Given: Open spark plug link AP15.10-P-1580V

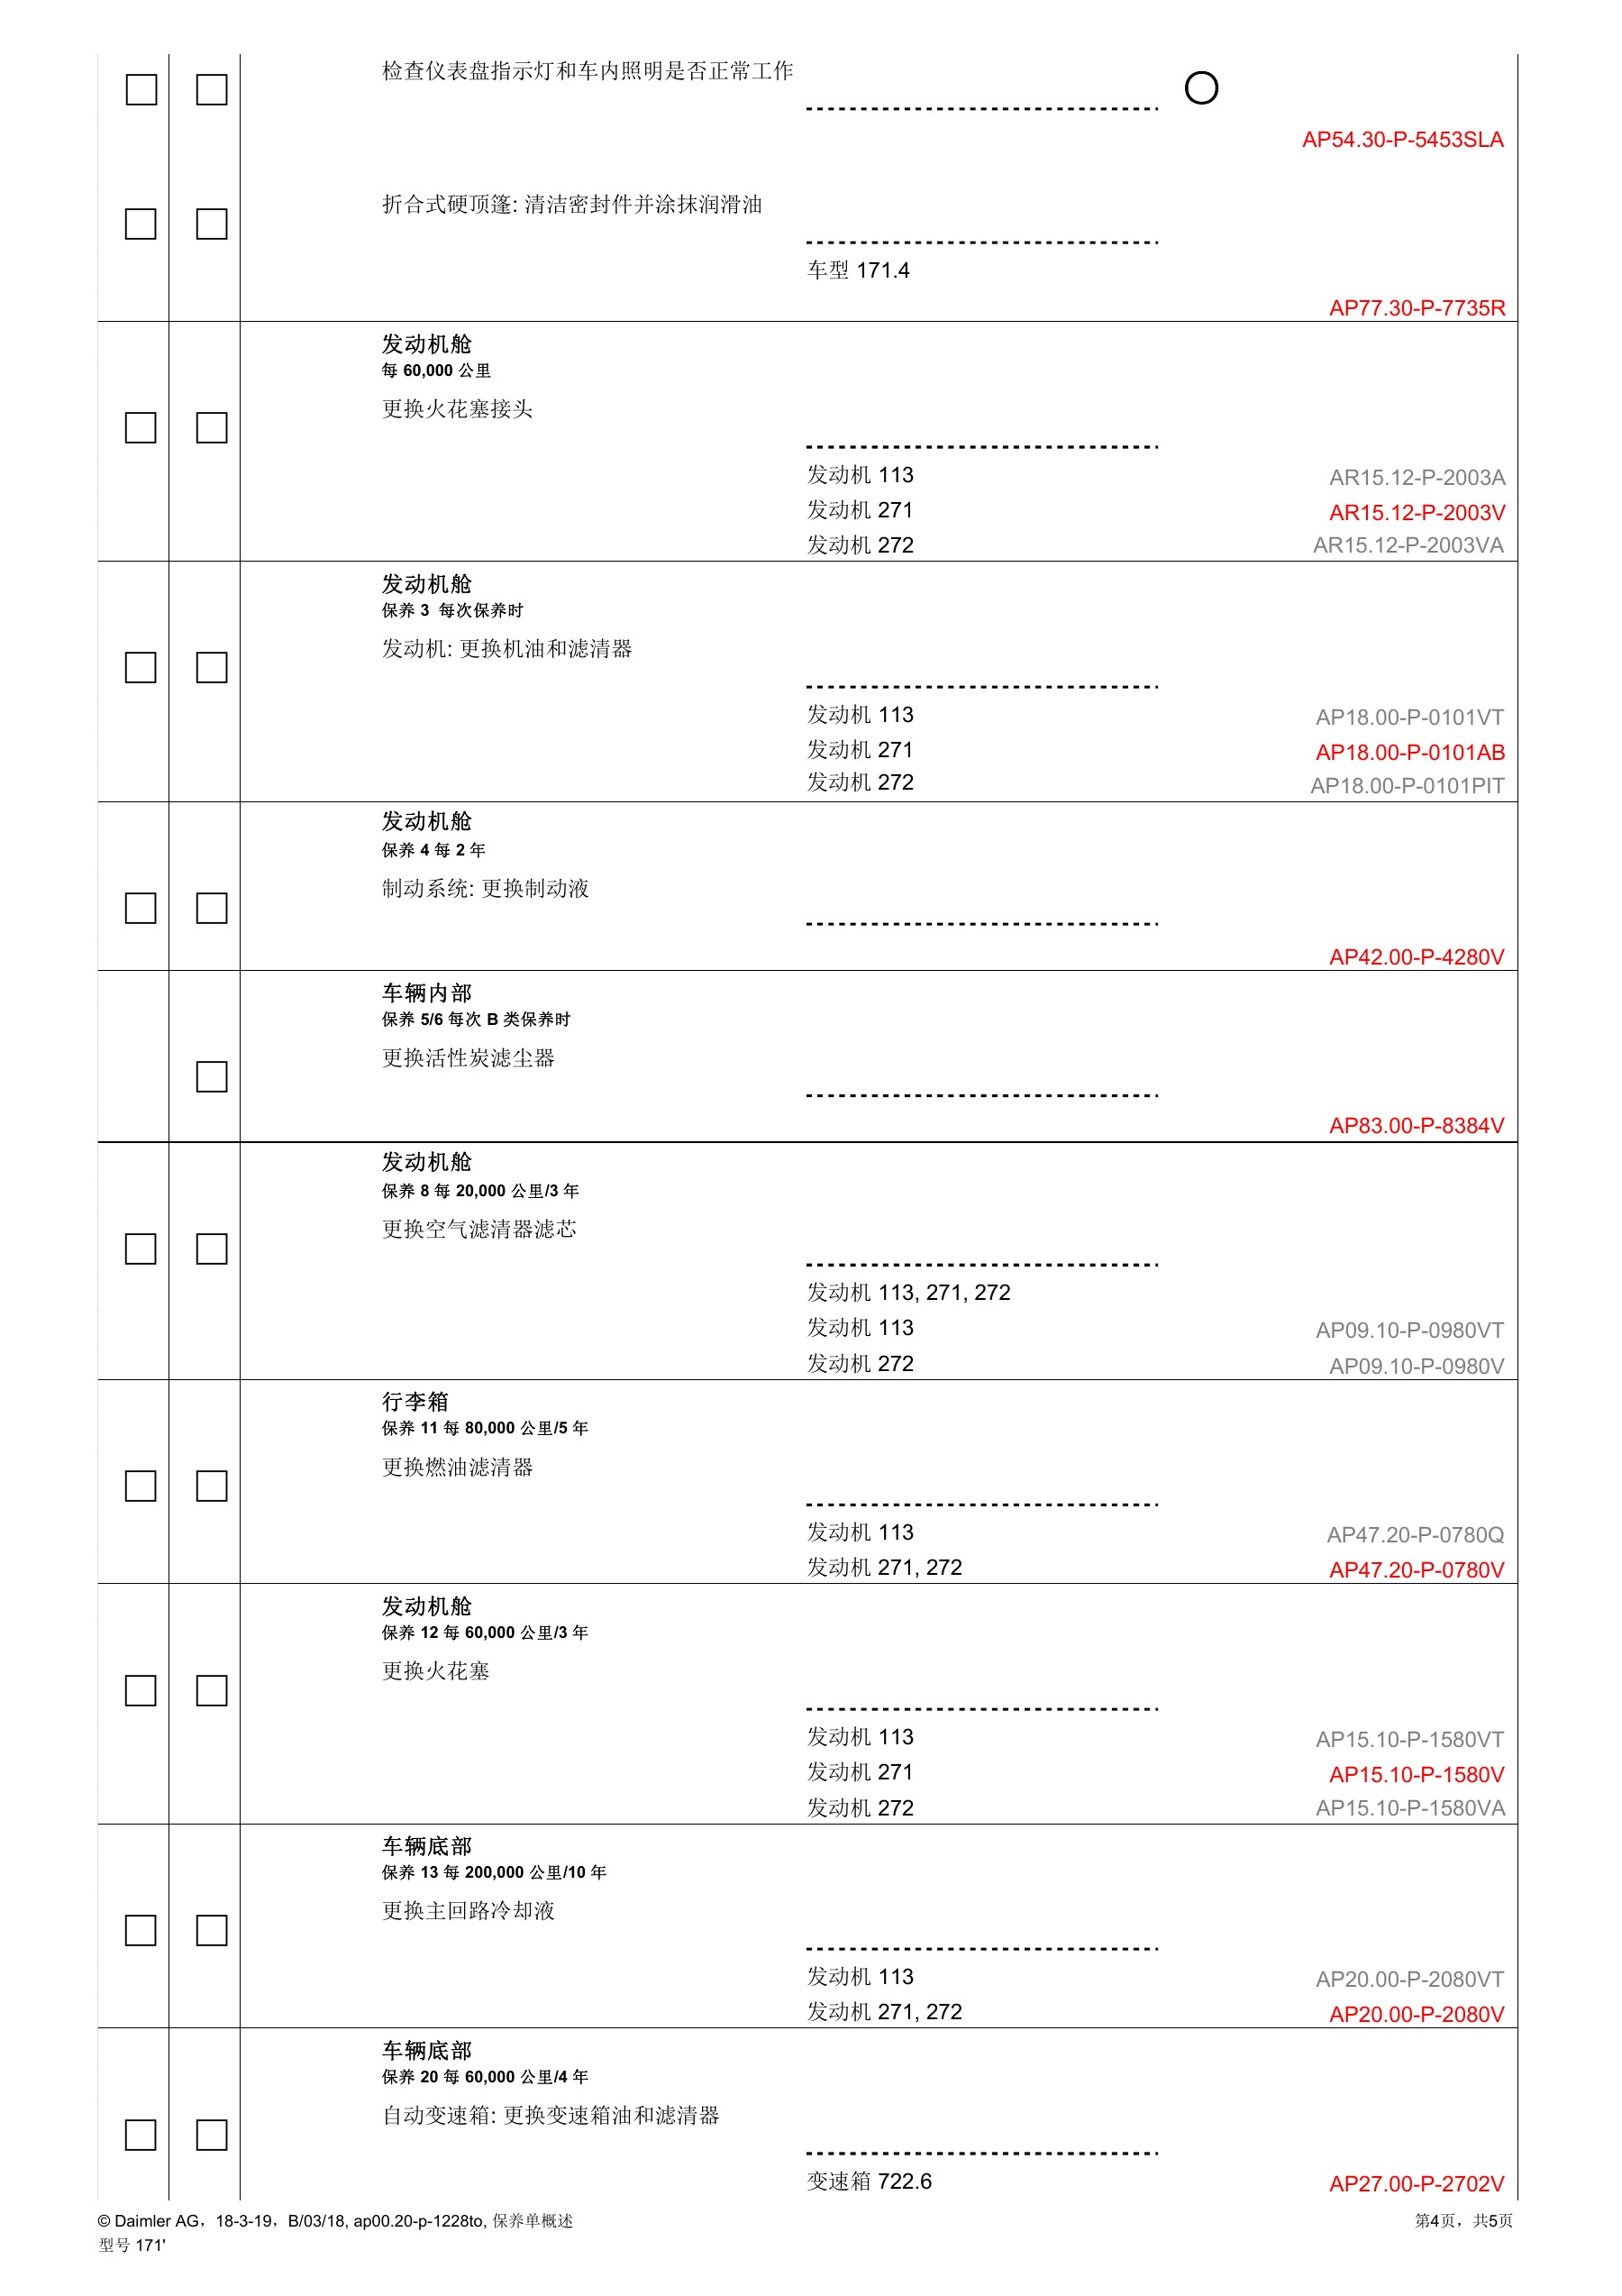Looking at the screenshot, I should click(1417, 1774).
